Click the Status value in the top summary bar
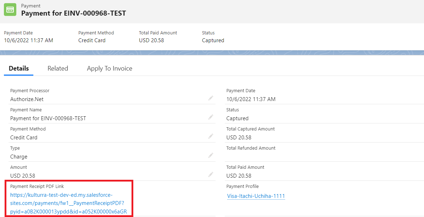Viewport: 424px width, 217px height. 213,40
